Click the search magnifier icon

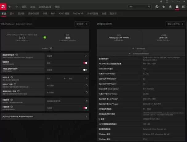(149, 6)
